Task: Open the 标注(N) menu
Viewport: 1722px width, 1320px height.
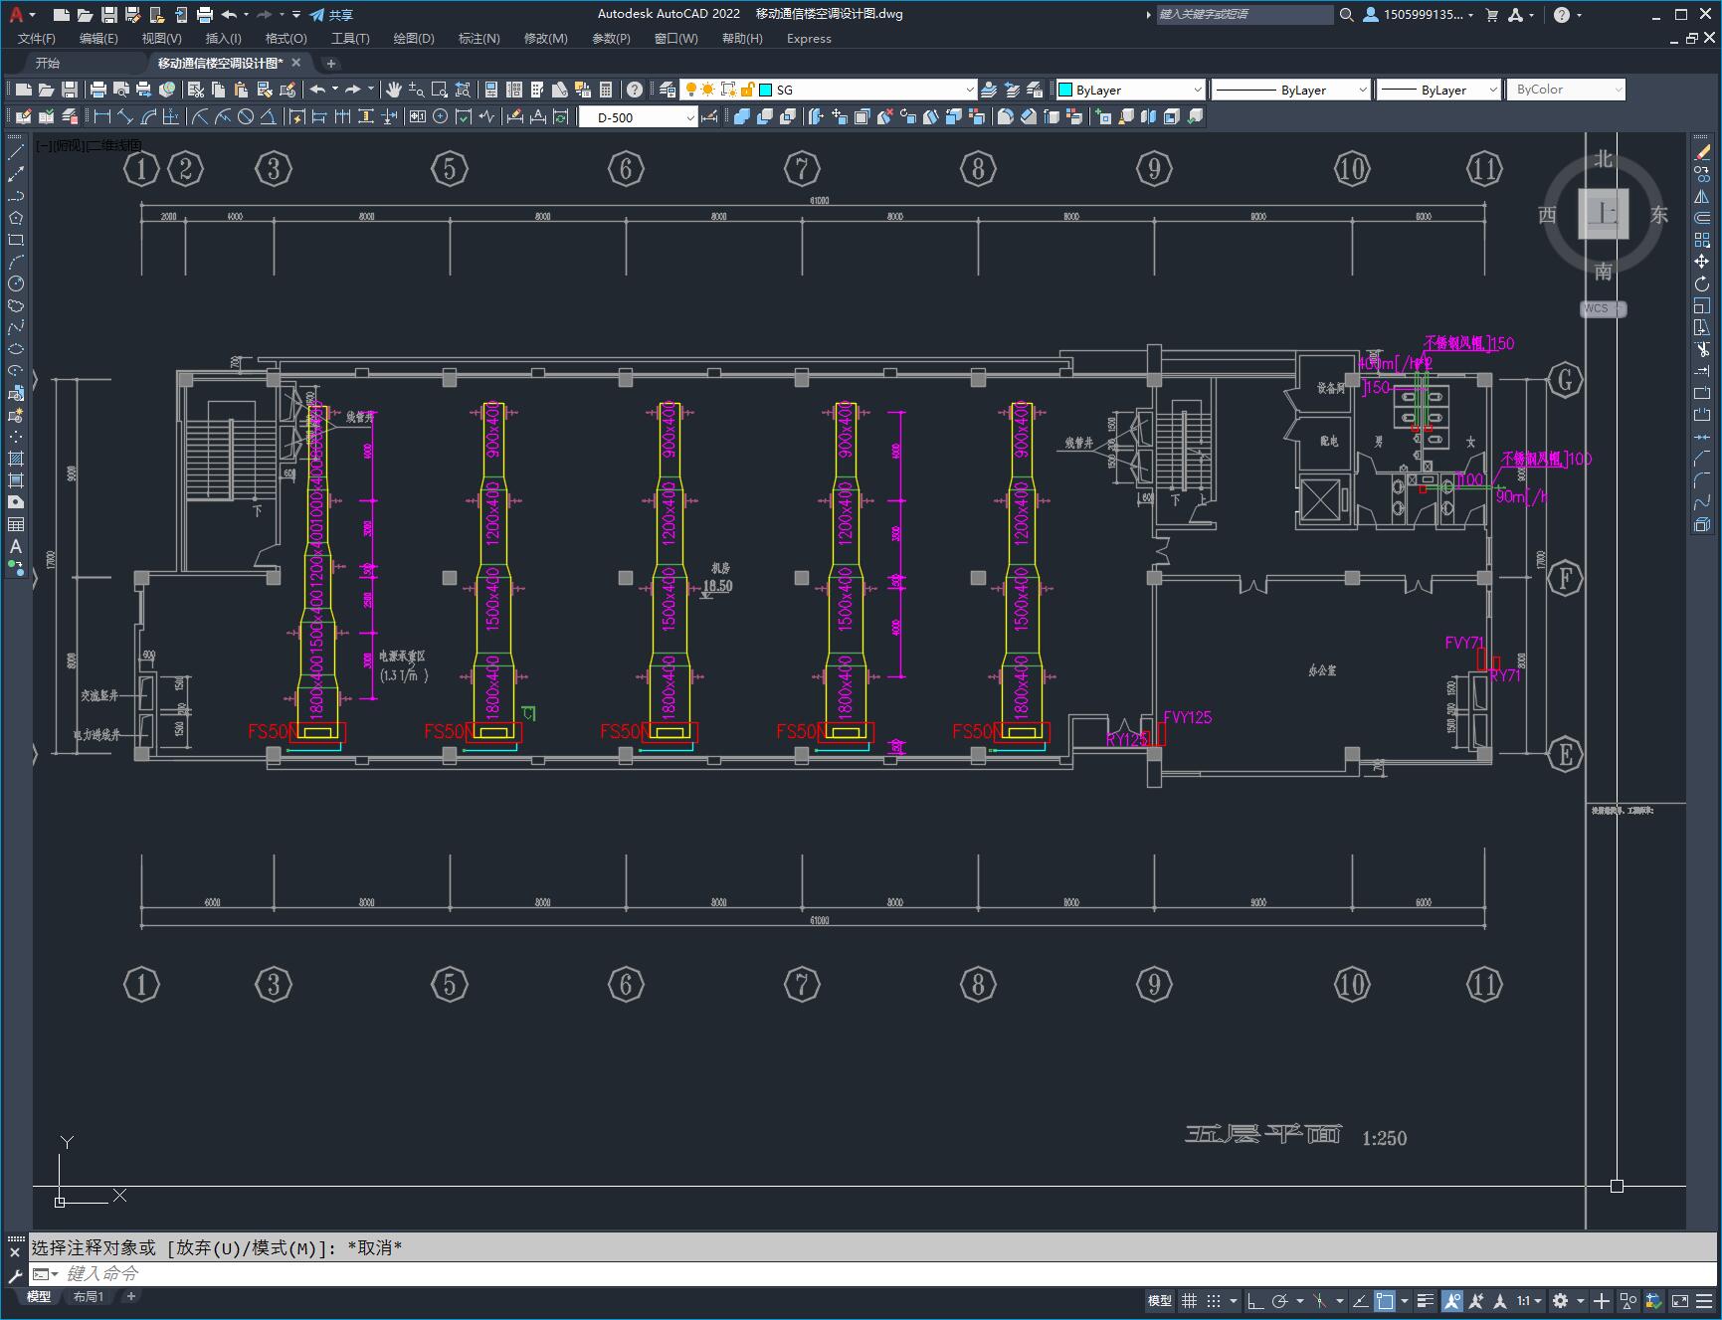Action: coord(478,39)
